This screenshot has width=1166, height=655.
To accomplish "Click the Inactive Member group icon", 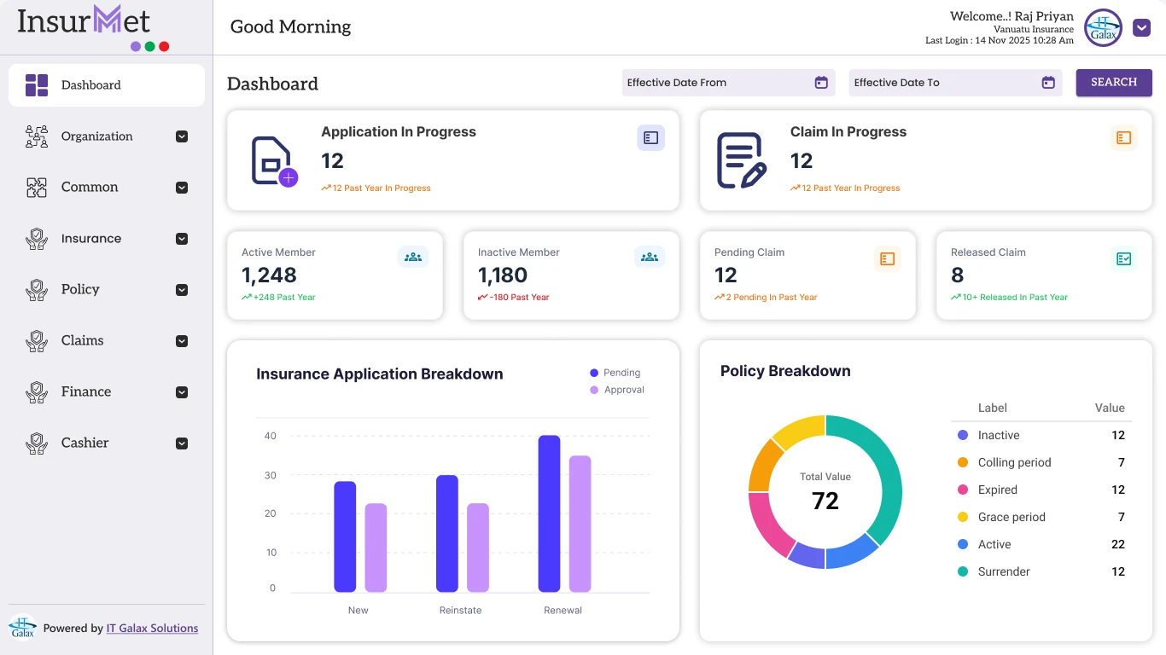I will point(650,257).
